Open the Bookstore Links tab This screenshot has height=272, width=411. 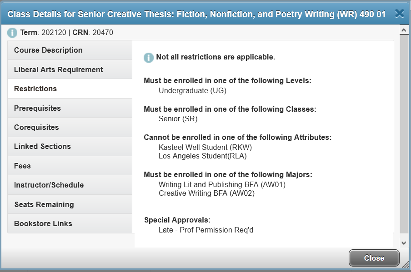(70, 223)
